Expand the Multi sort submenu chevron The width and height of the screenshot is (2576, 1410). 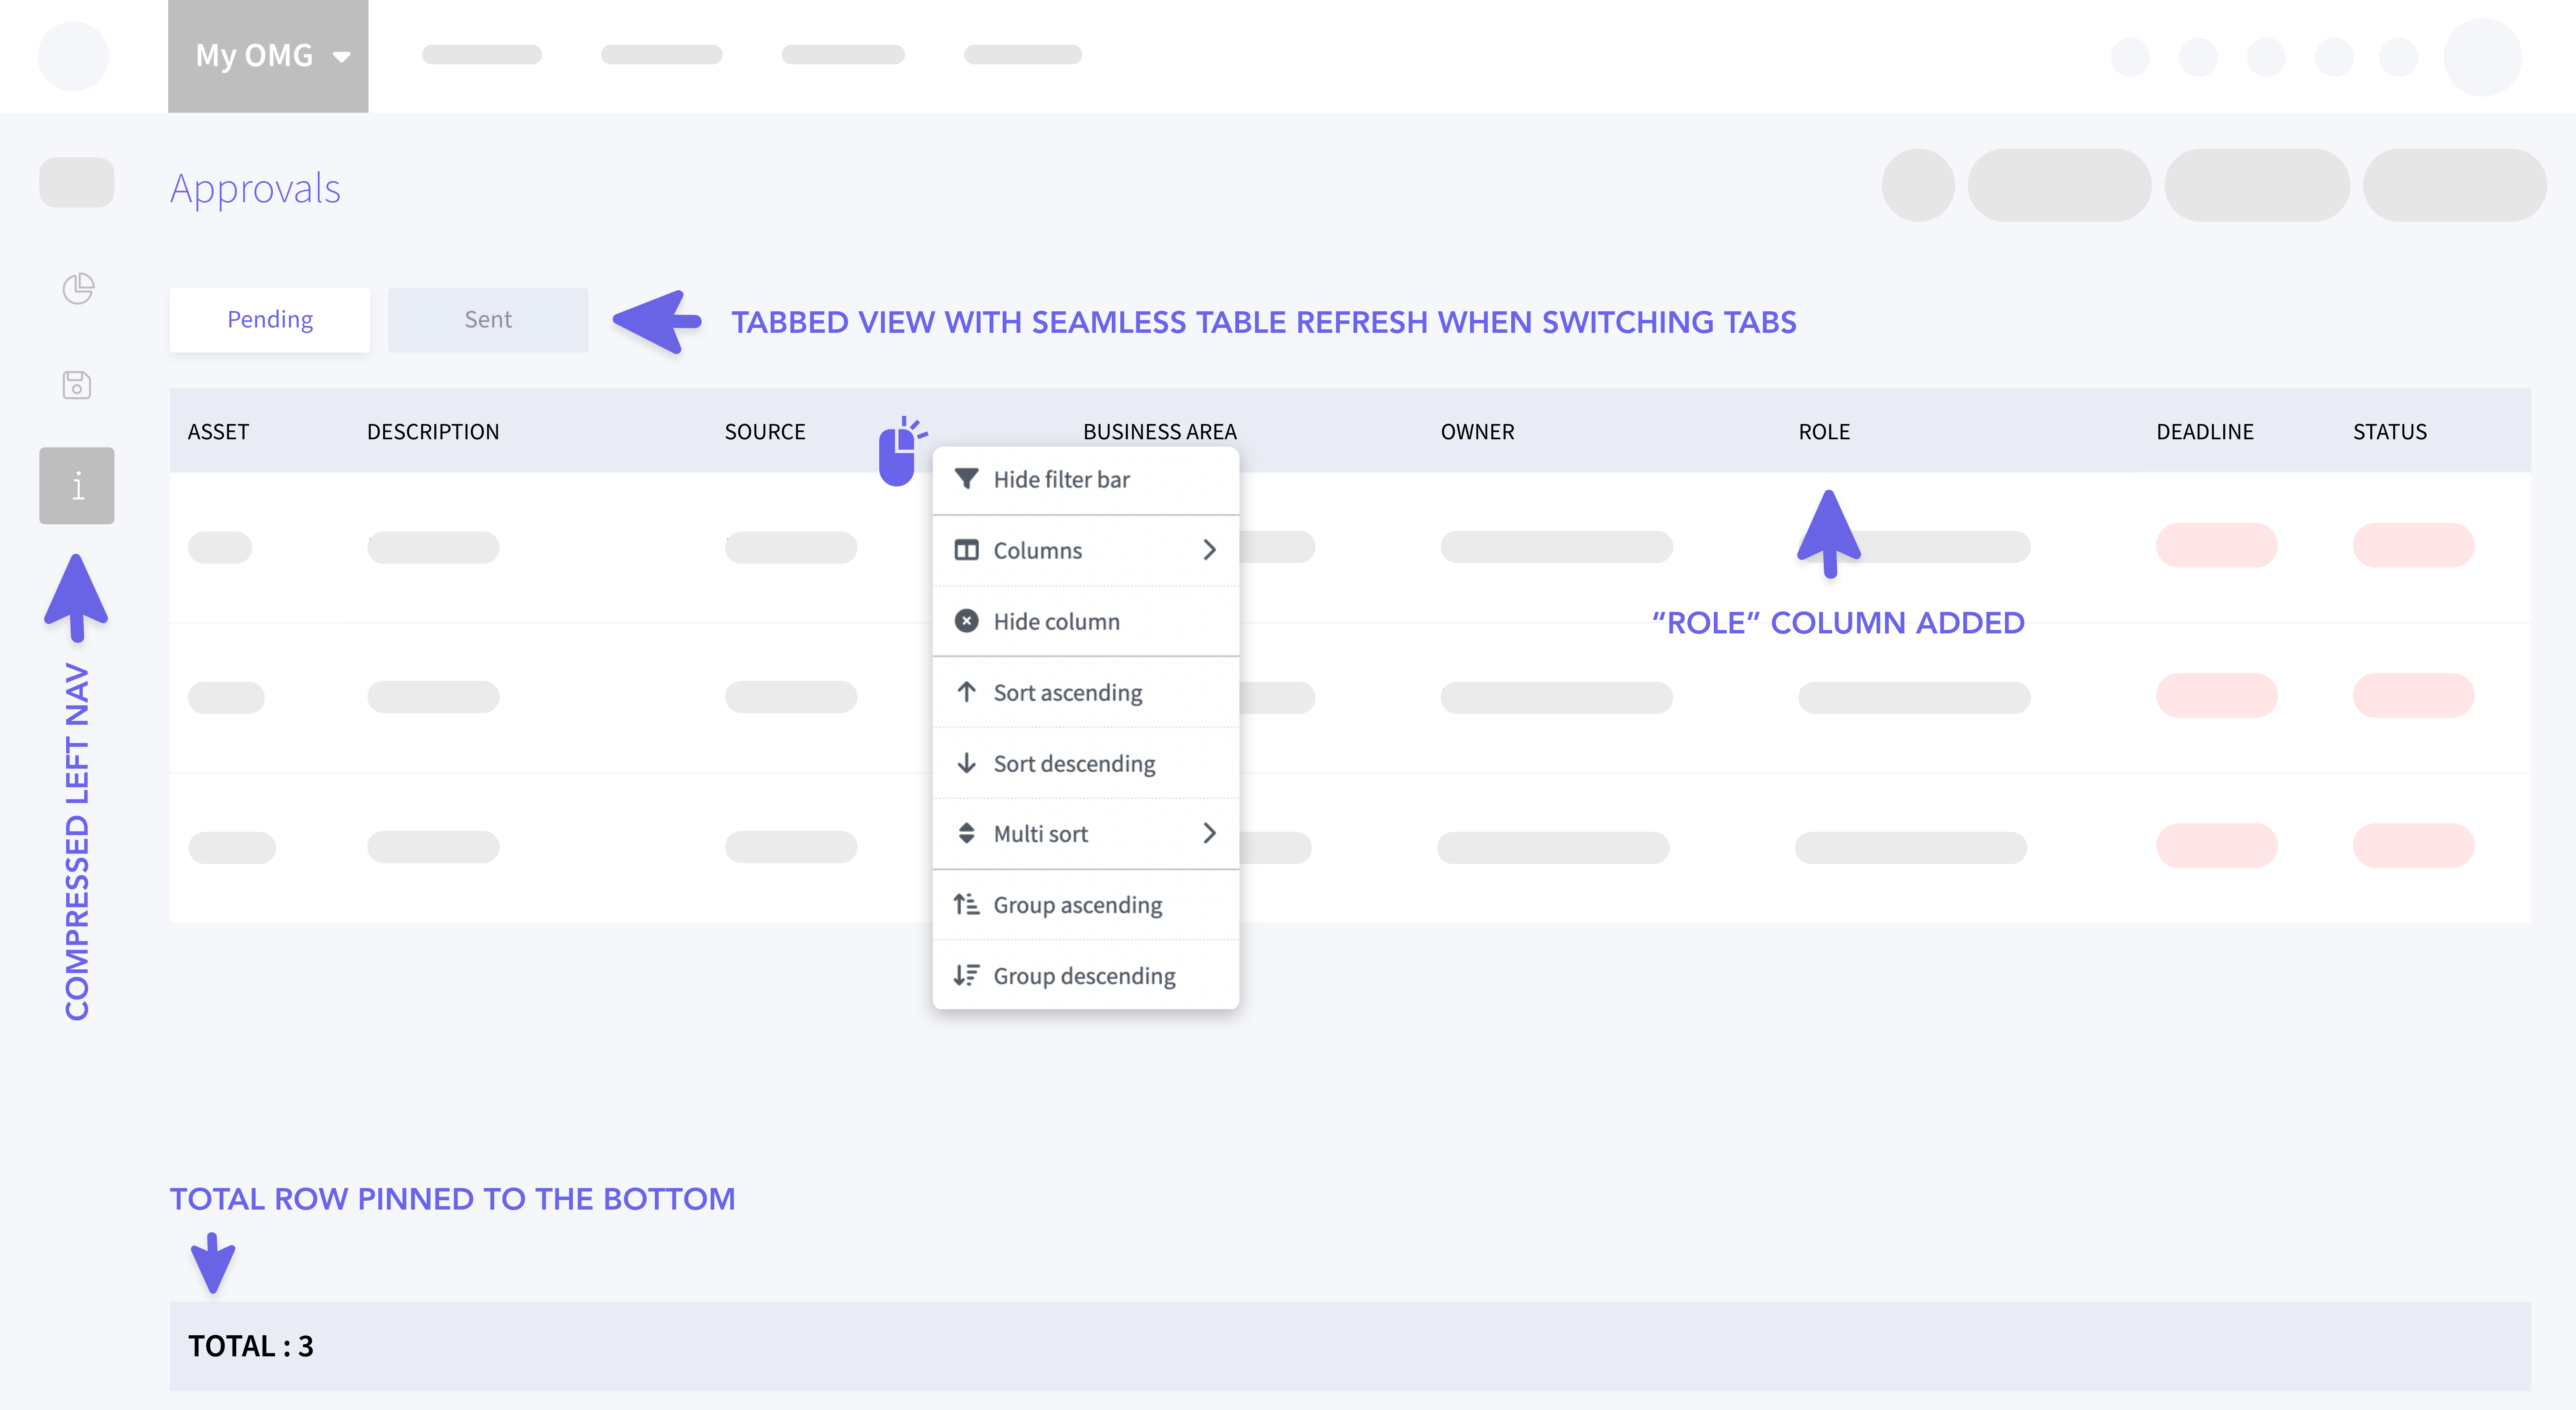point(1209,833)
